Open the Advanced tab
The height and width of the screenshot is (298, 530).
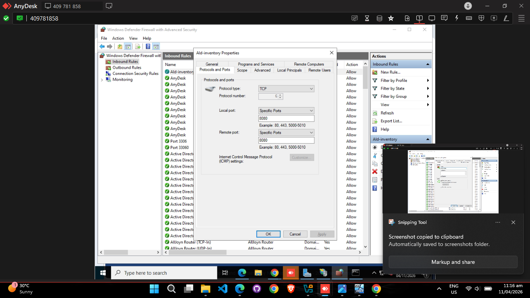262,70
